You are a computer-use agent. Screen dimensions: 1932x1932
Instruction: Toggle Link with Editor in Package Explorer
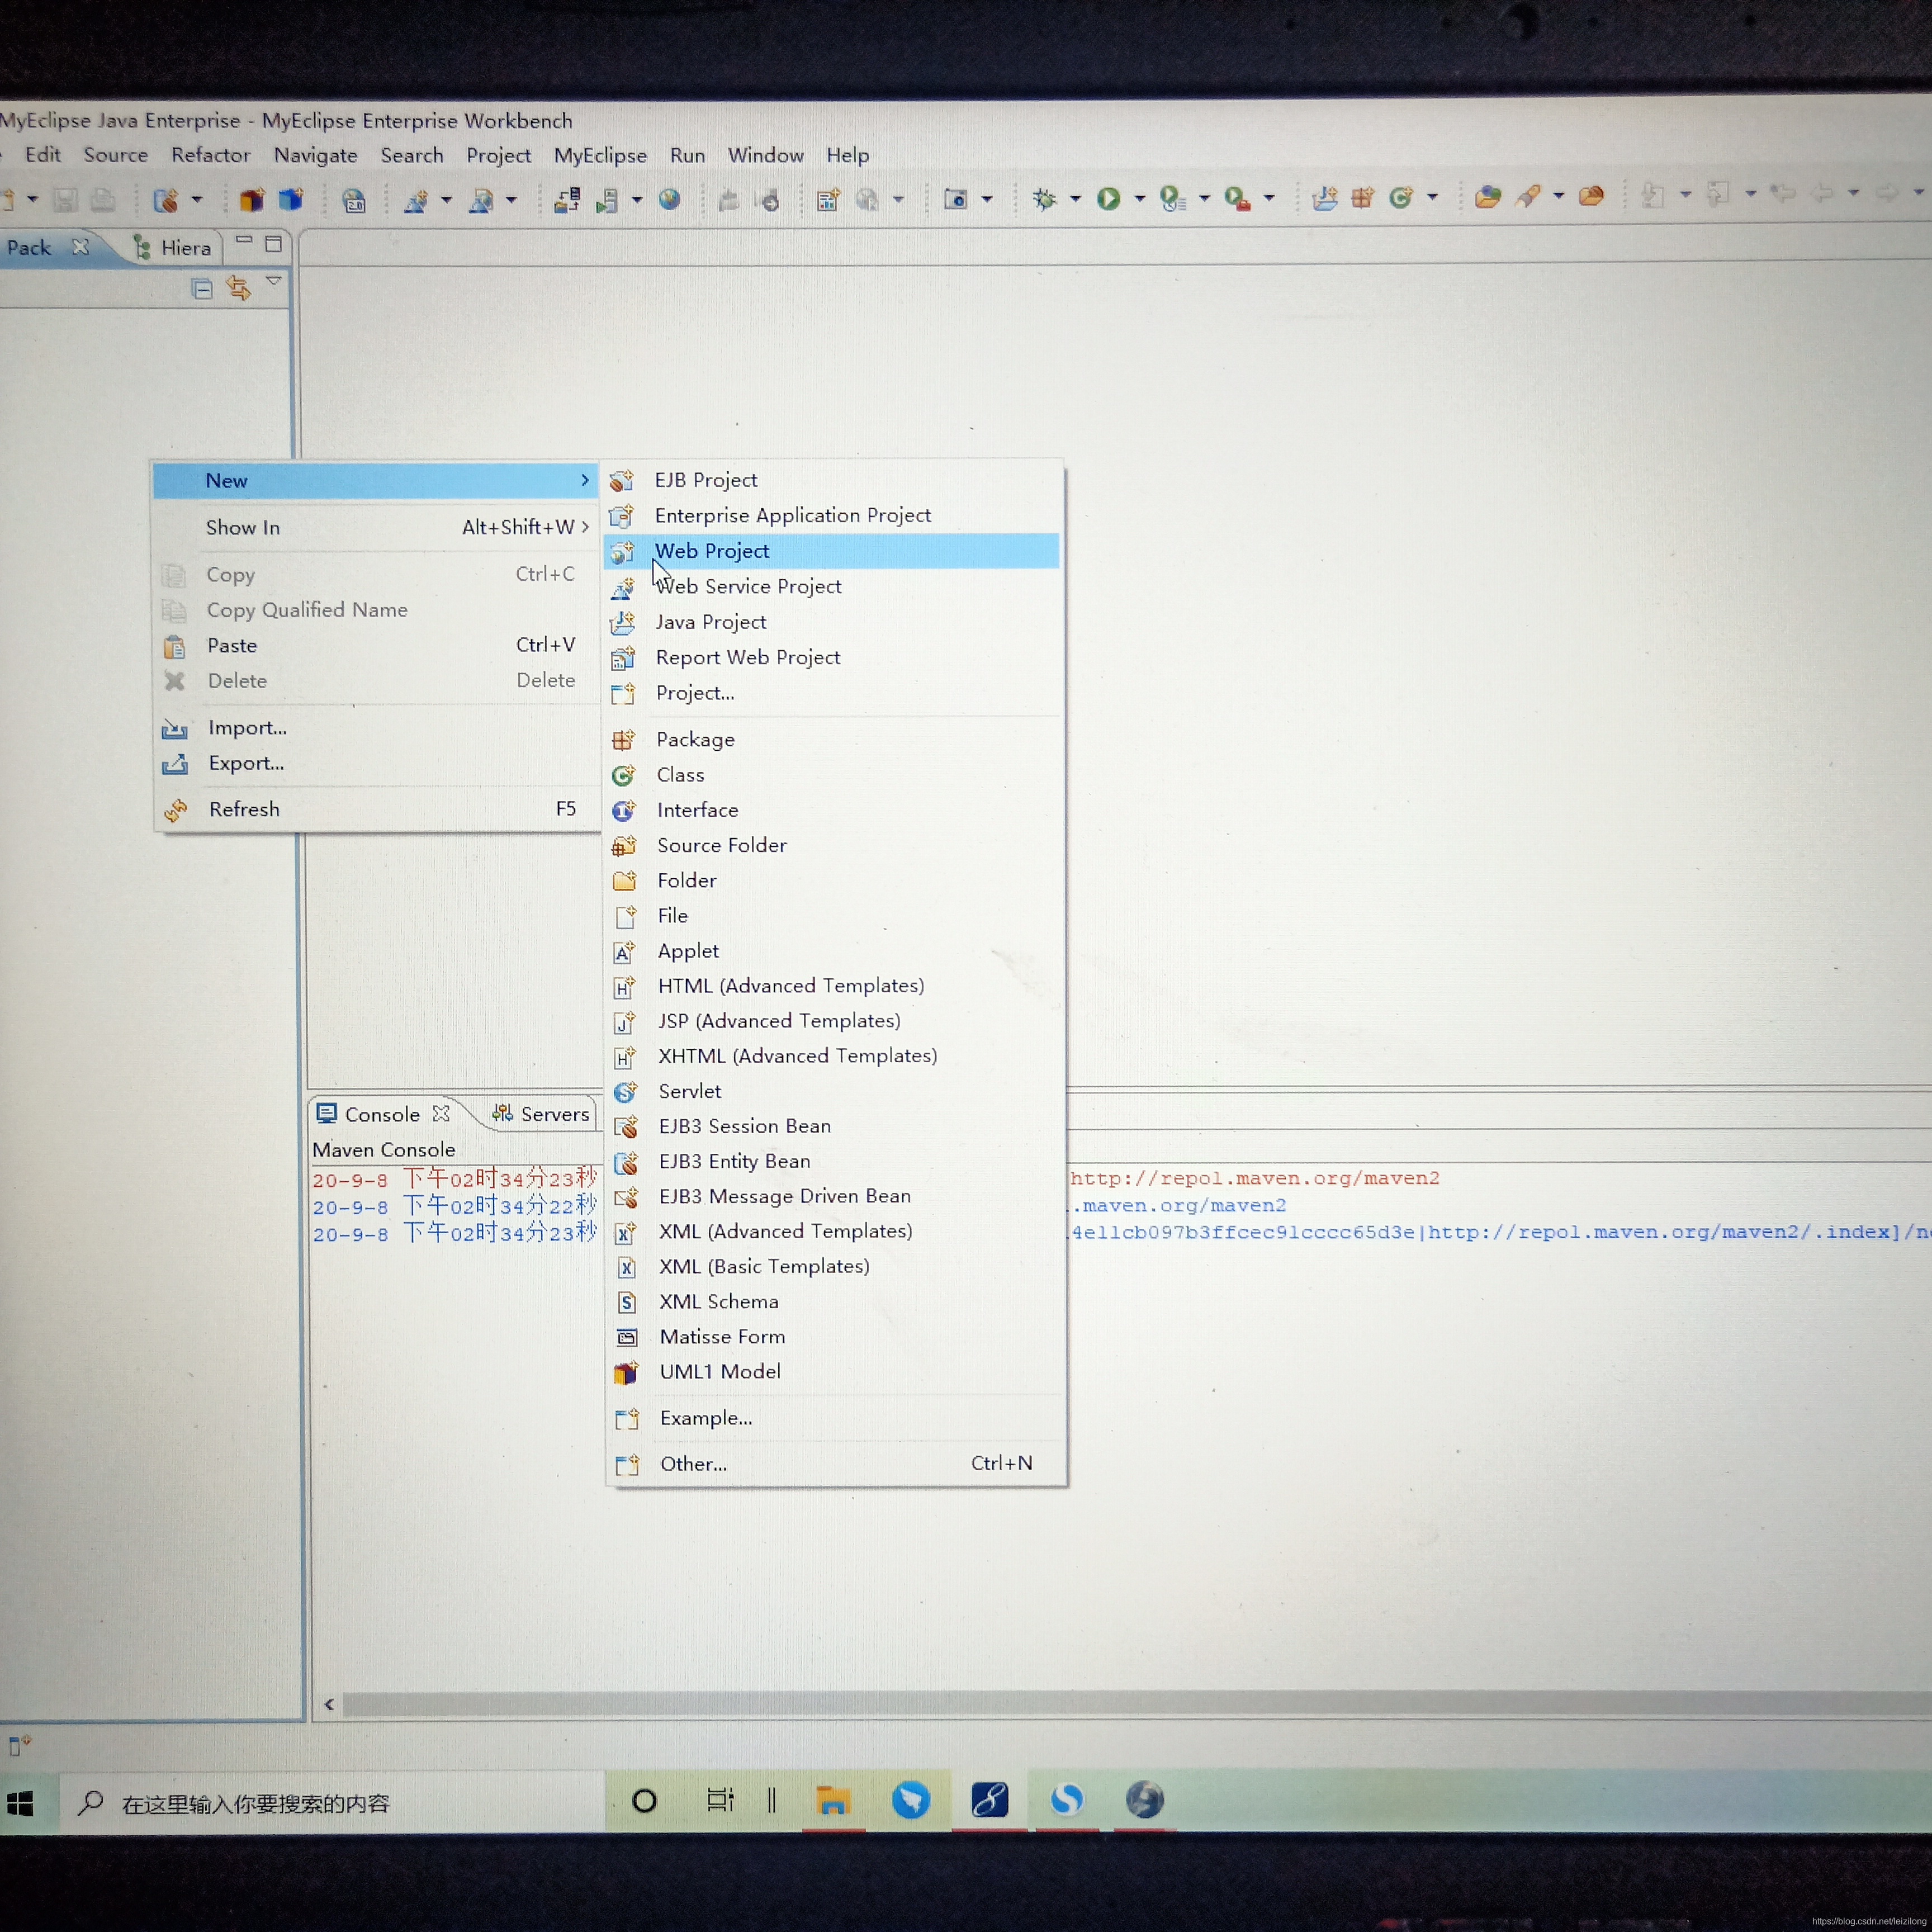coord(238,289)
